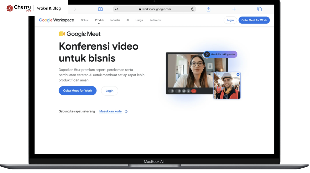Click the Google Meet title text
Image resolution: width=310 pixels, height=173 pixels.
coord(83,34)
